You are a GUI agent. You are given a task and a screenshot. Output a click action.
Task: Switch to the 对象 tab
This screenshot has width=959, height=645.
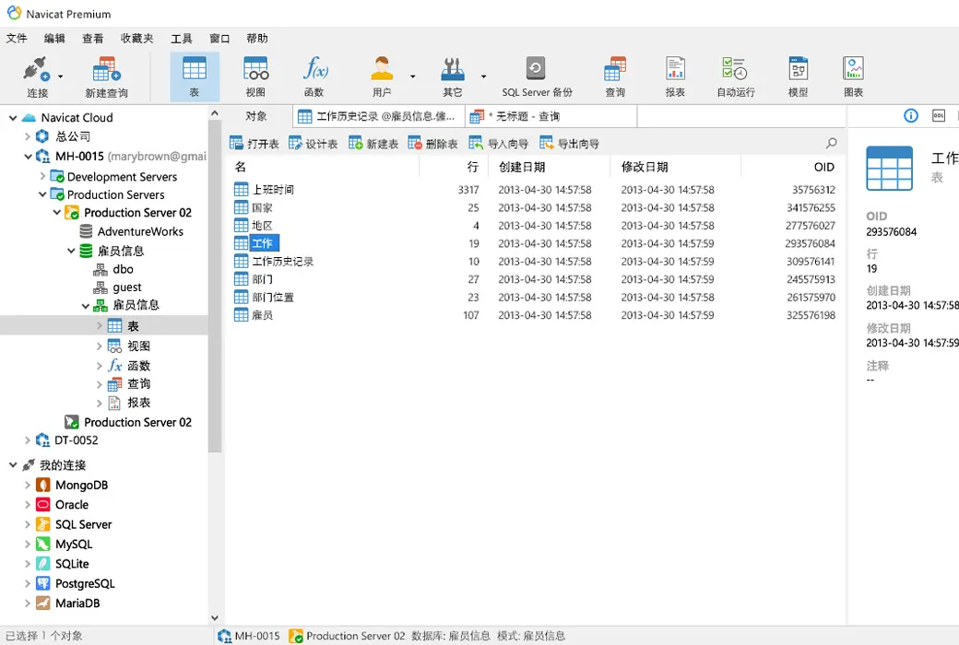click(x=256, y=116)
